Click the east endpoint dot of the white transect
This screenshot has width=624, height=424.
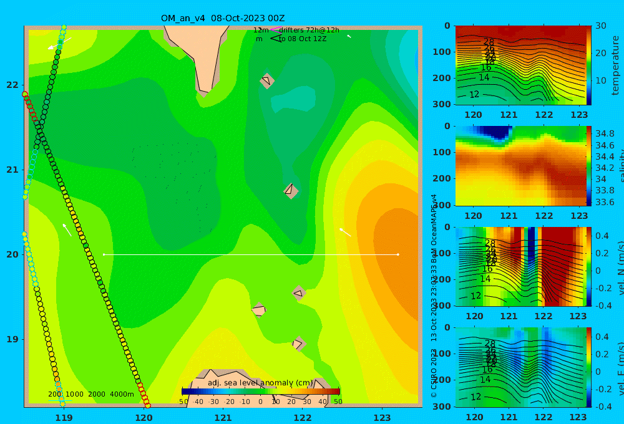[398, 254]
